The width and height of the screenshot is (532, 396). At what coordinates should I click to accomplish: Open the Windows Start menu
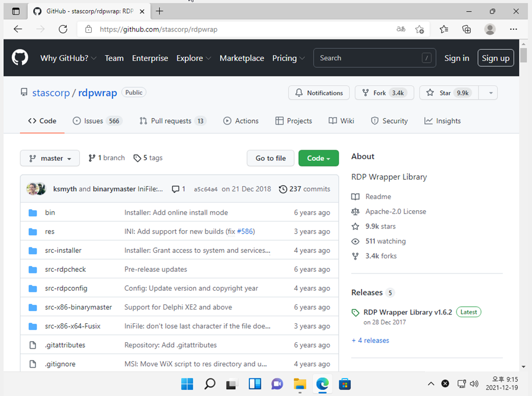[187, 384]
